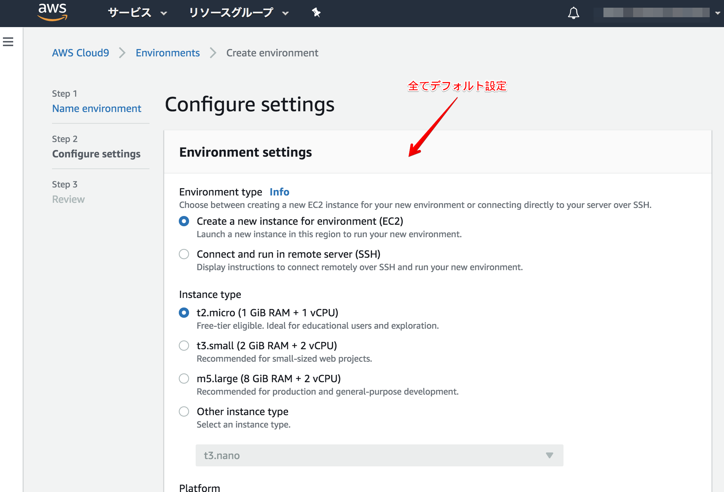Open Environment type Info link
Screen dimensions: 724x492
click(x=279, y=192)
